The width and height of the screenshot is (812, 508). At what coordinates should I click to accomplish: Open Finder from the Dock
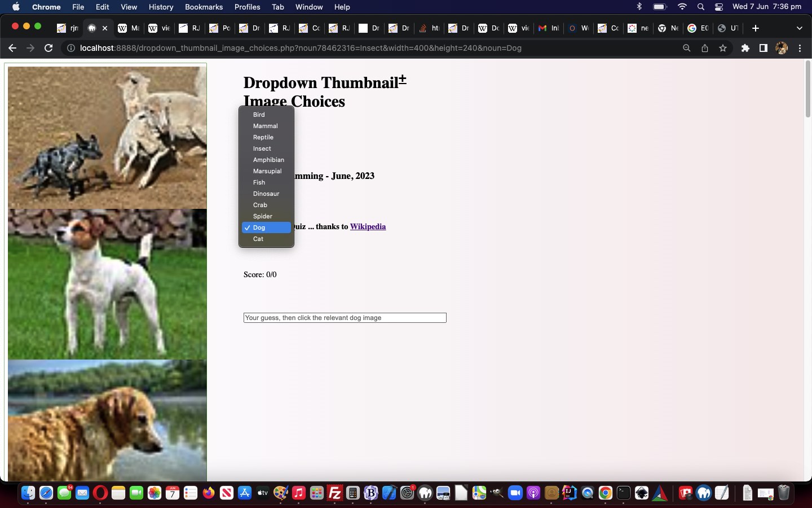tap(28, 493)
